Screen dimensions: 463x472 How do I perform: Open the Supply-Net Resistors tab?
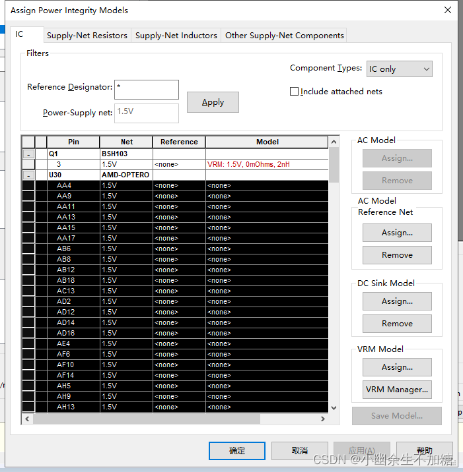click(x=87, y=36)
